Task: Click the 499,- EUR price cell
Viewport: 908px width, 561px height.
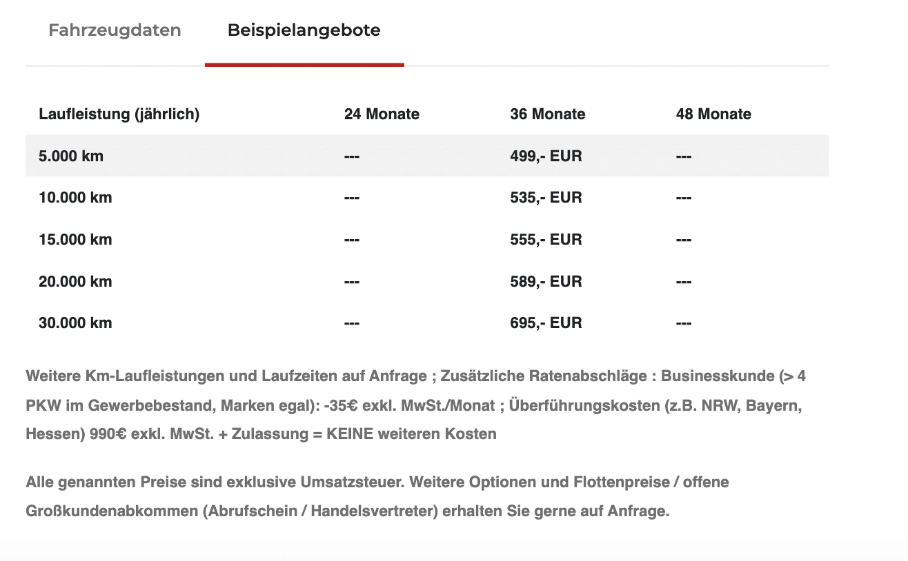Action: point(546,156)
